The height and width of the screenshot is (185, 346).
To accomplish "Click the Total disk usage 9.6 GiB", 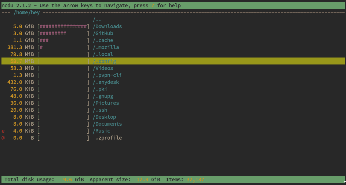I will point(44,180).
